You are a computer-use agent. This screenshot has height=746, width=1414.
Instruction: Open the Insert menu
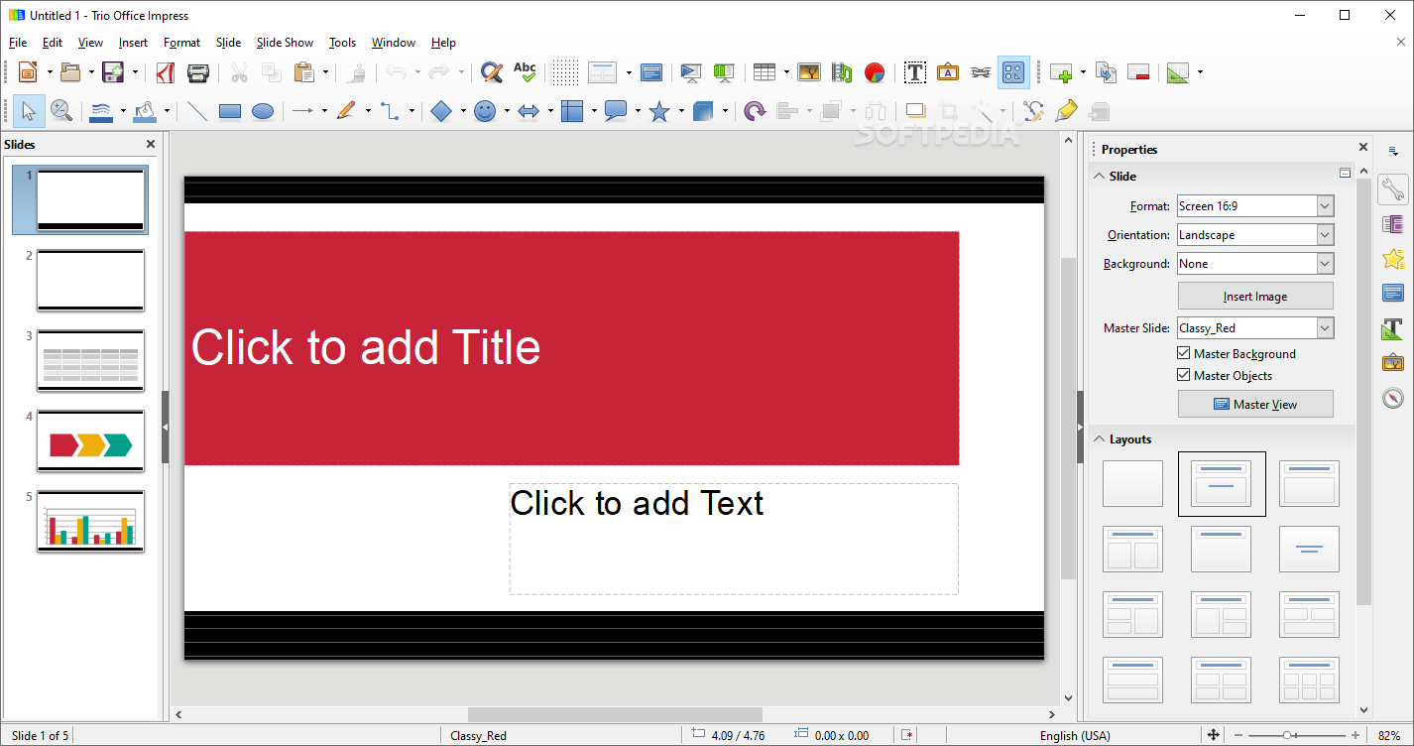pos(133,43)
